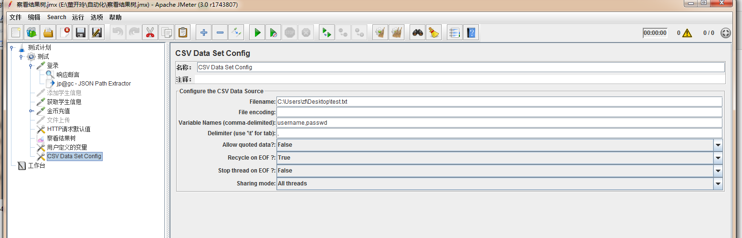The width and height of the screenshot is (742, 238).
Task: Click the round thread status icon at far right
Action: (725, 33)
